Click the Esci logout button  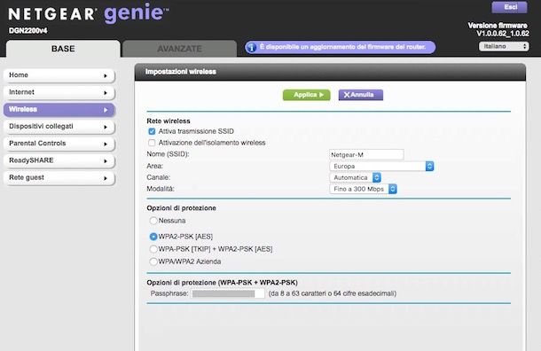coord(510,7)
